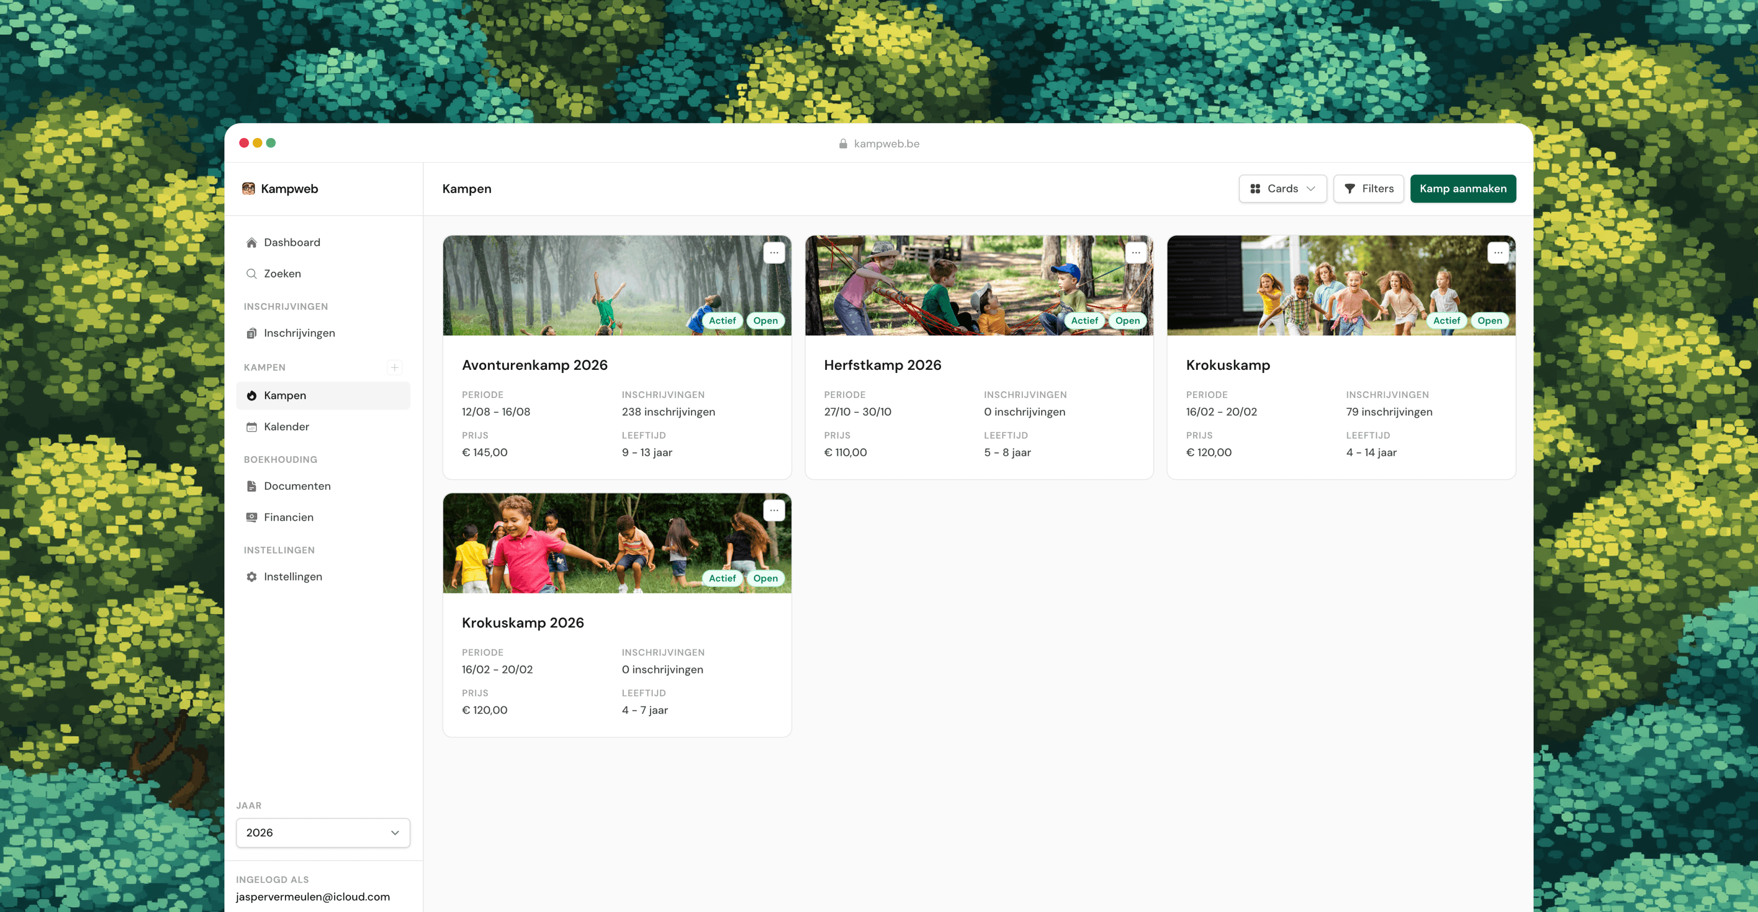Navigate to Documenten
Image resolution: width=1758 pixels, height=912 pixels.
(x=297, y=486)
